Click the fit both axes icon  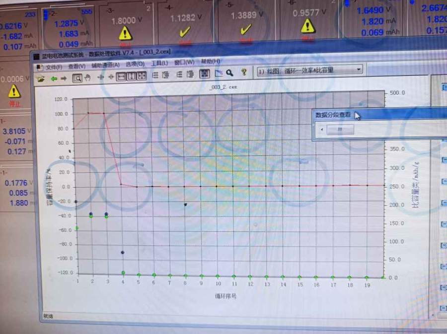[x=142, y=76]
